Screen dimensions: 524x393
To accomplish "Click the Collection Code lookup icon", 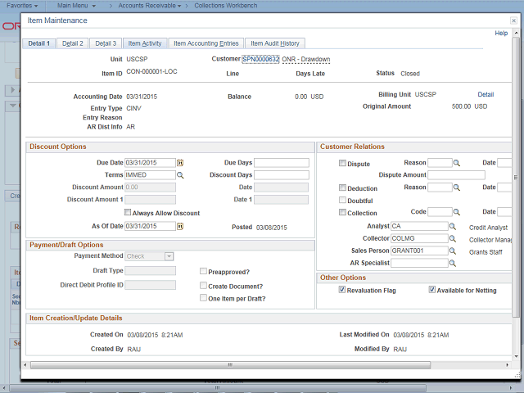I will (458, 213).
